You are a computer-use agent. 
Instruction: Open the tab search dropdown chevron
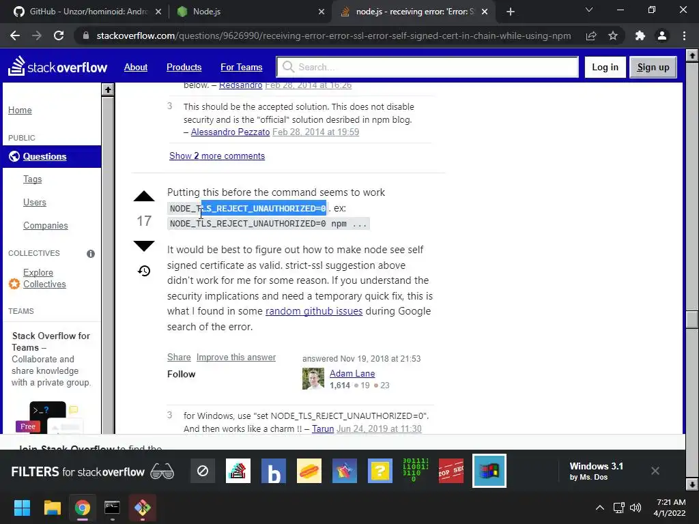589,10
